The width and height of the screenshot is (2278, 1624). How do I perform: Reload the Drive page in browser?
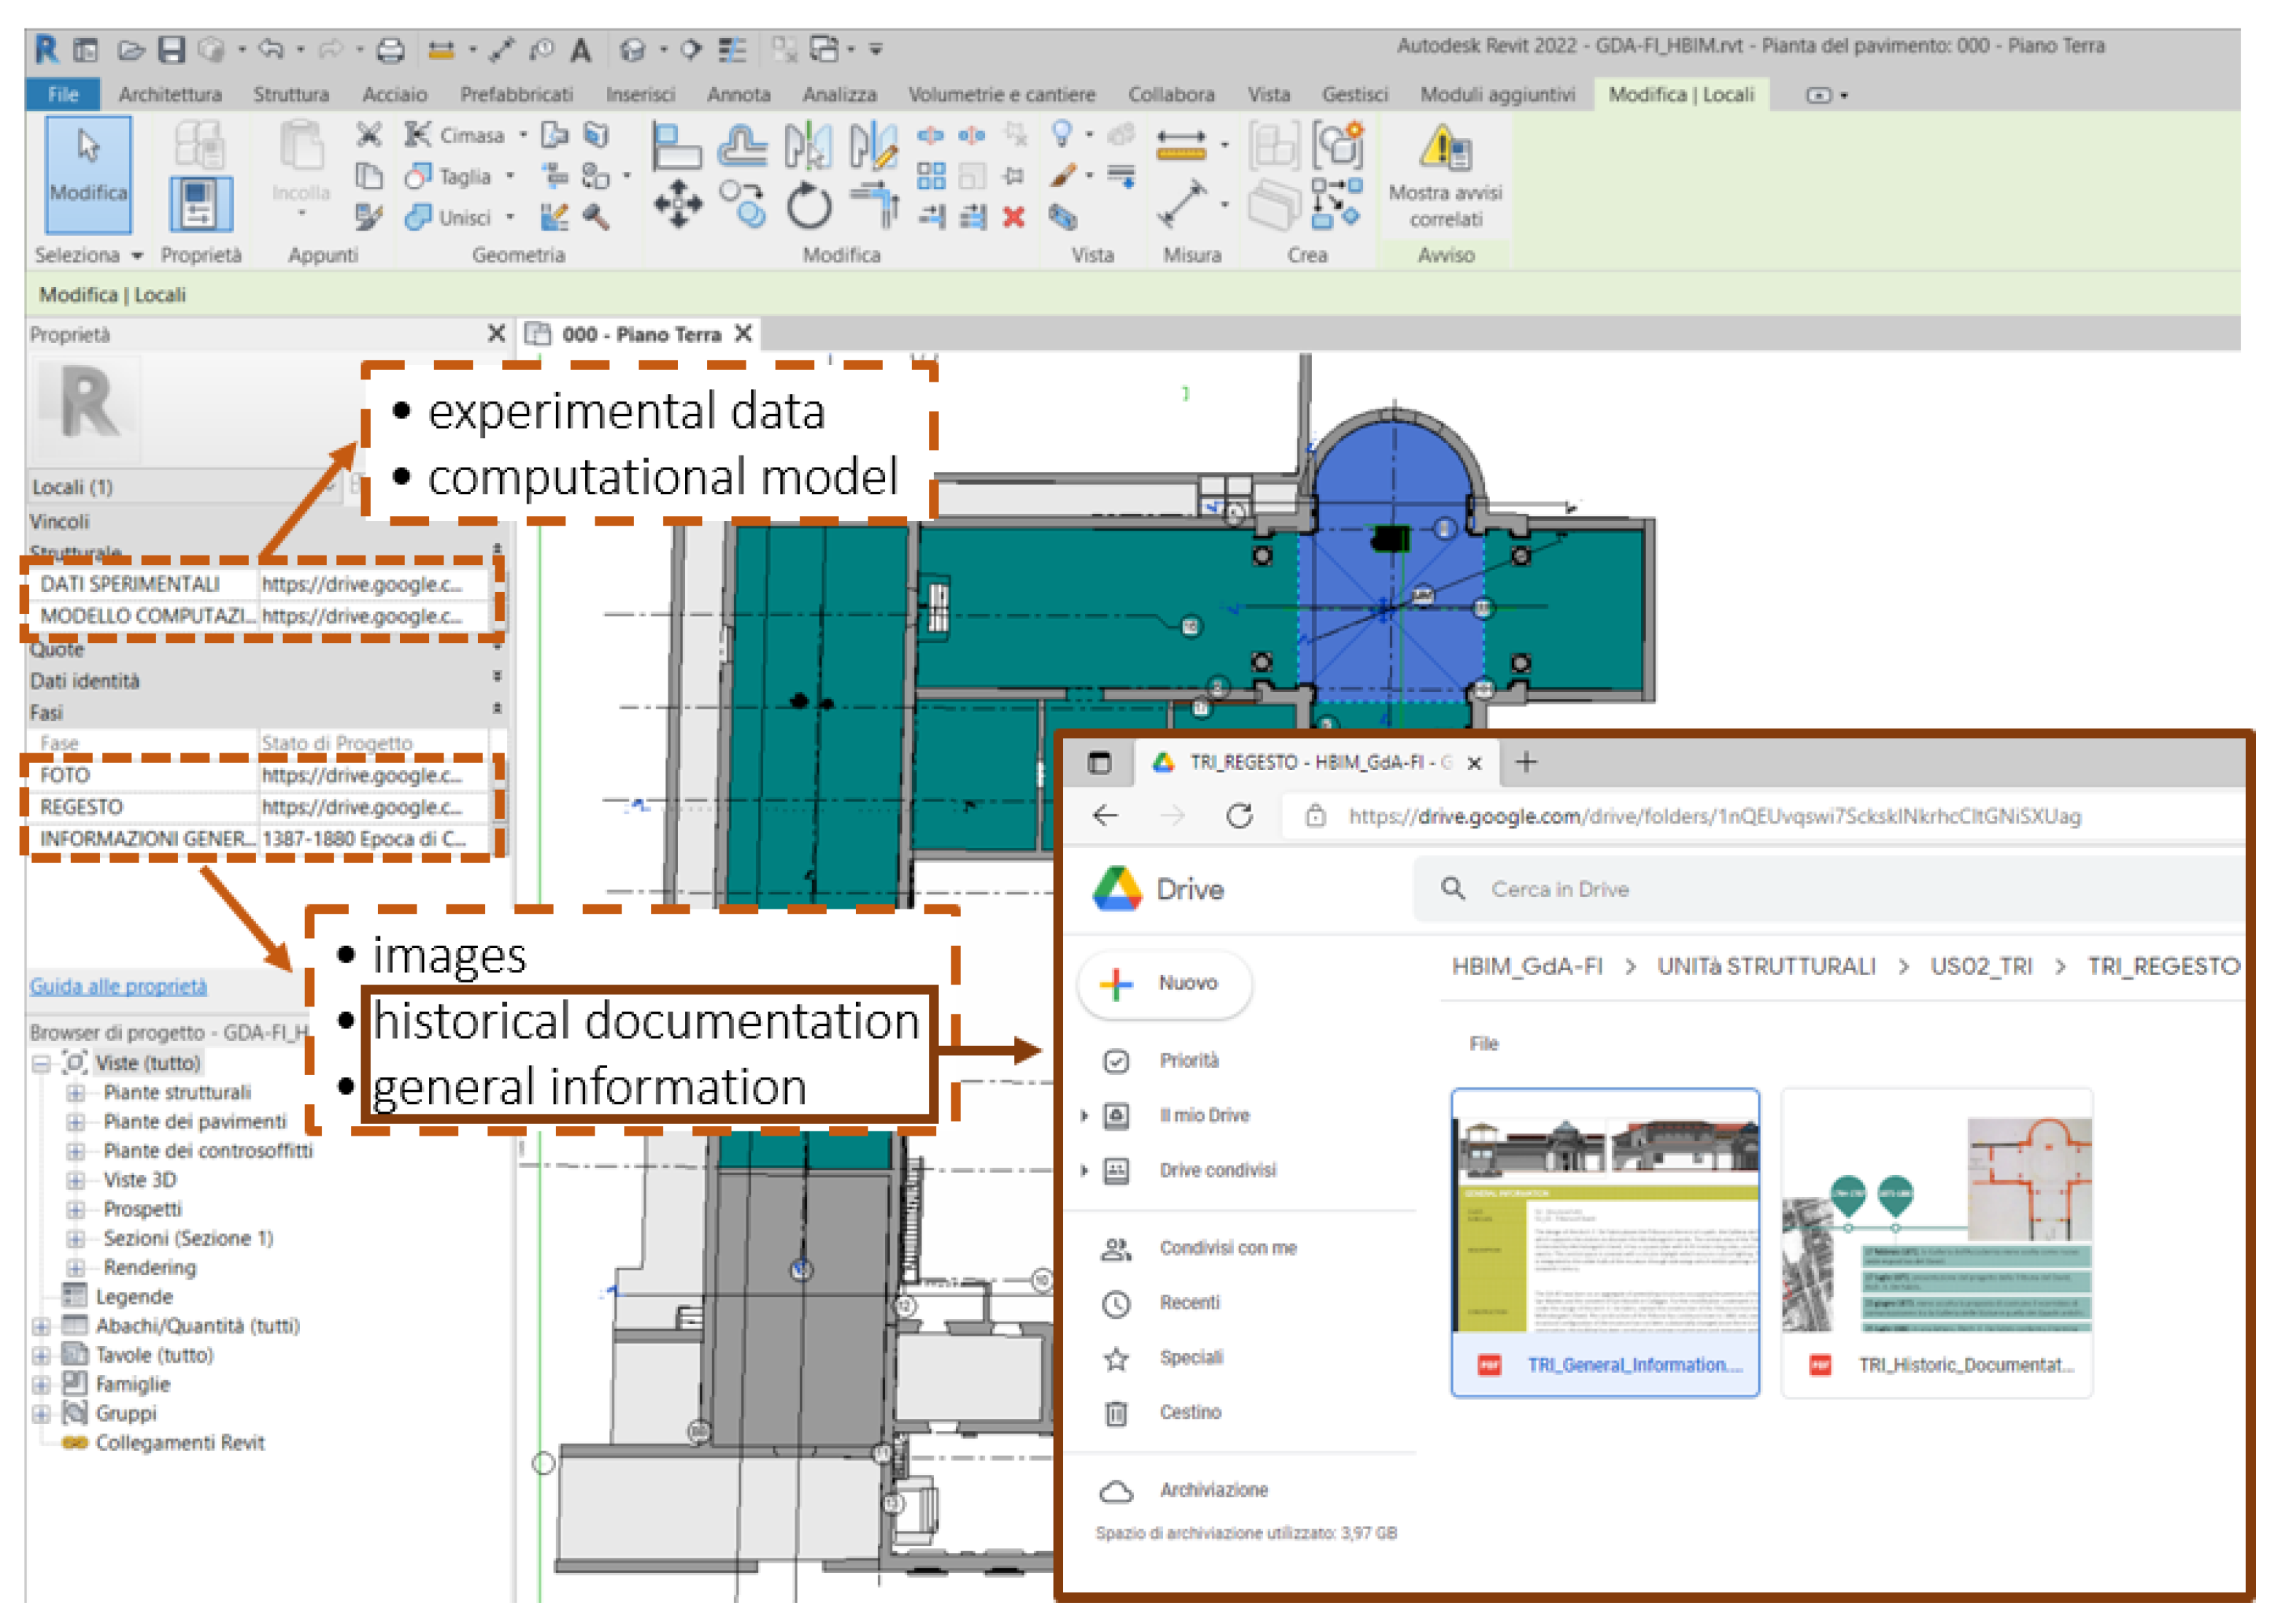pos(1238,816)
